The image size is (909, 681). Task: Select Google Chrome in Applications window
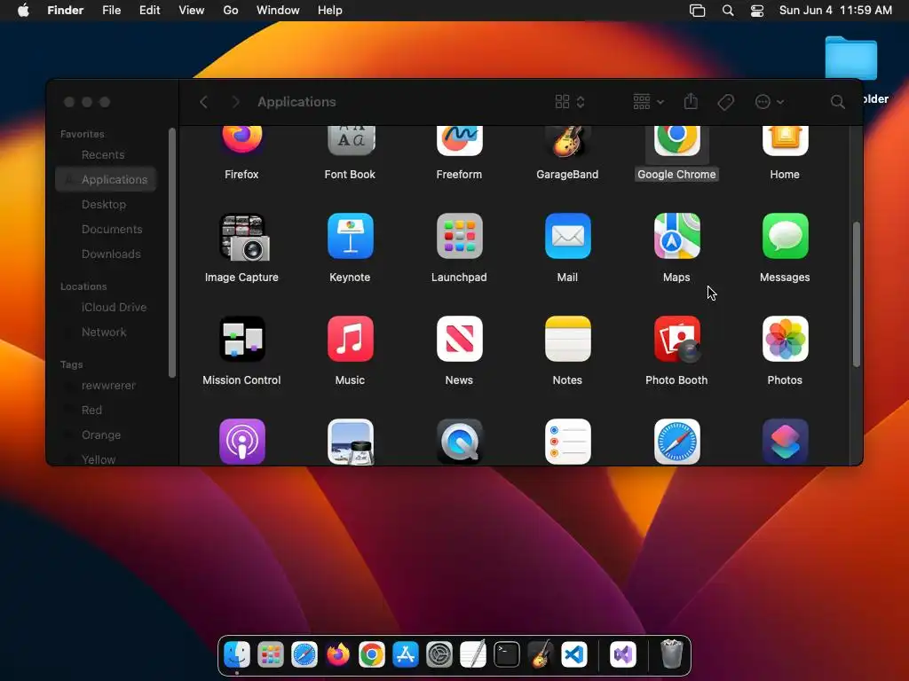pyautogui.click(x=676, y=141)
